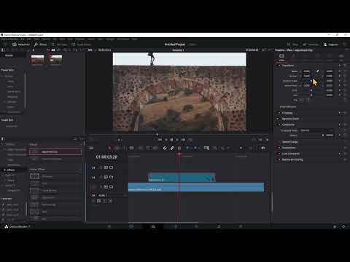Expand the Stabilization section
This screenshot has height=262, width=350.
(x=289, y=148)
